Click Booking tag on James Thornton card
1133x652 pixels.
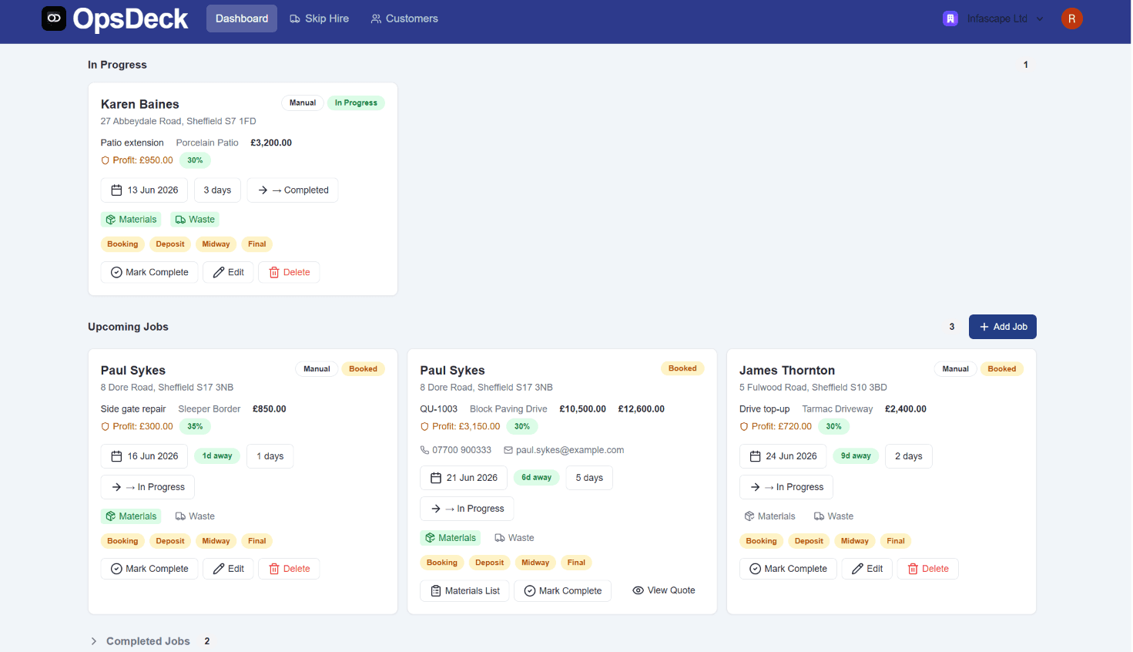click(761, 541)
